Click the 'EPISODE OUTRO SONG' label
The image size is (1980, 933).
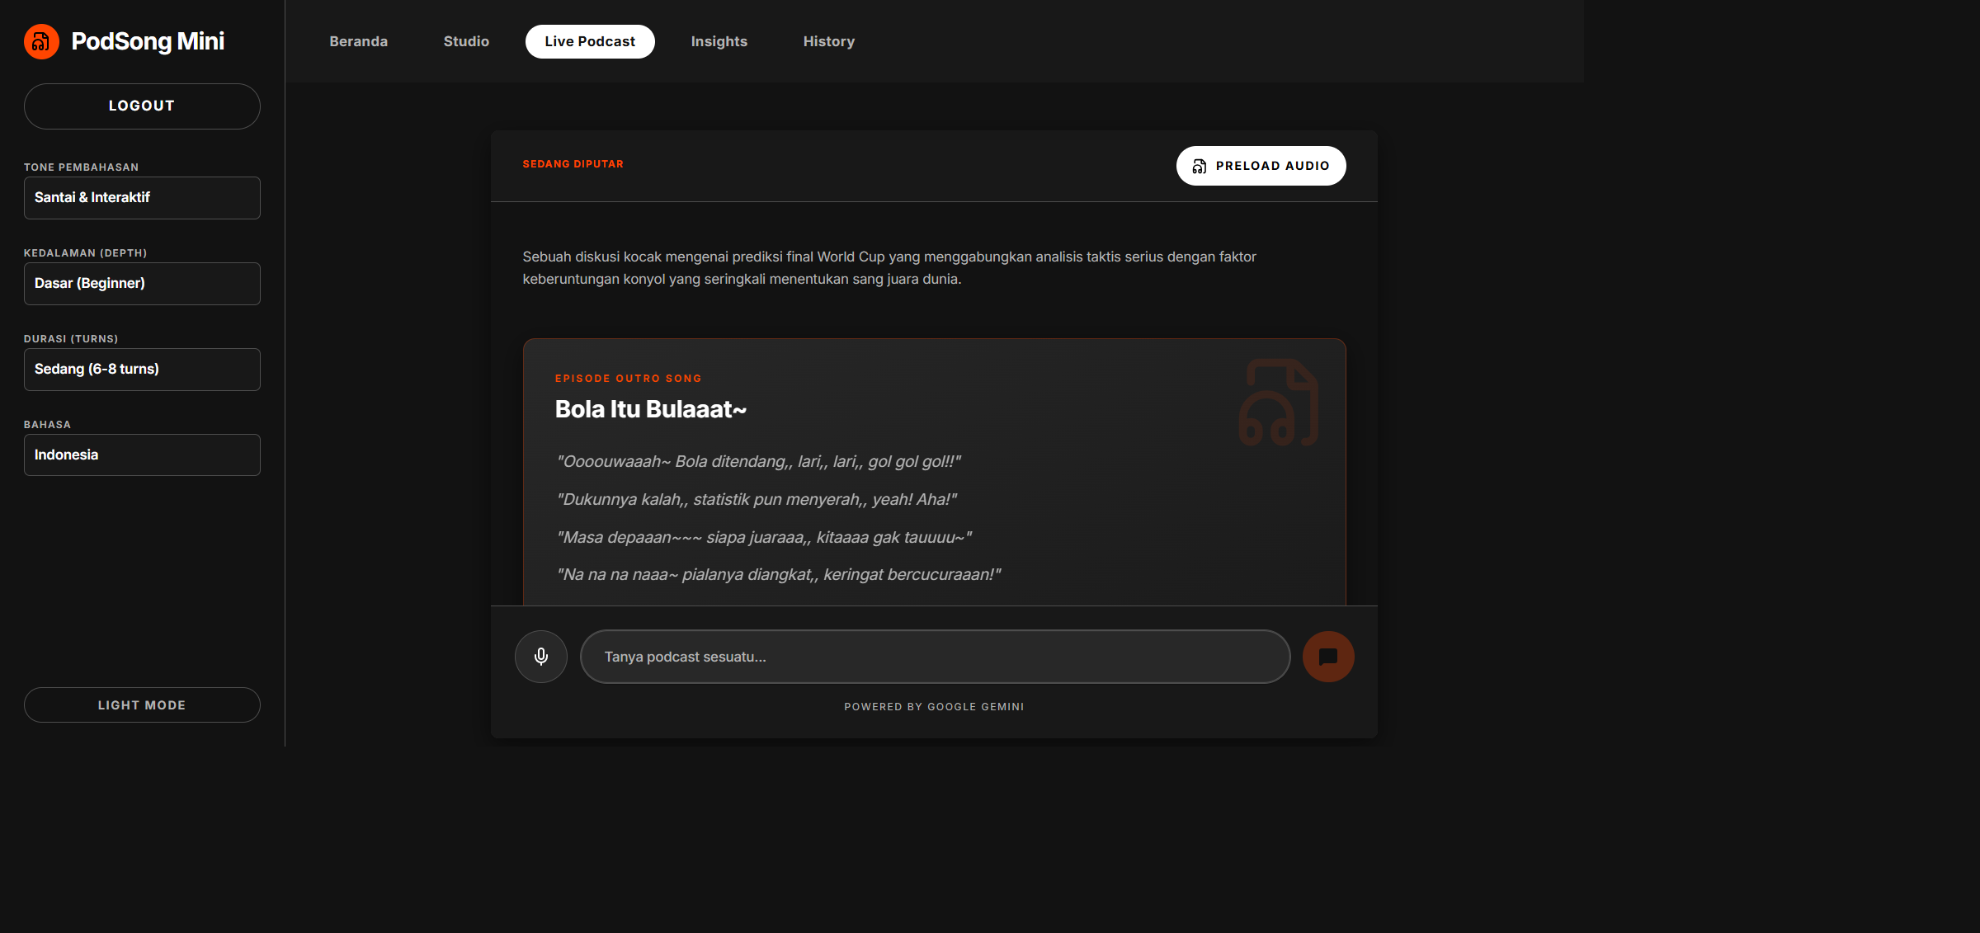click(629, 379)
